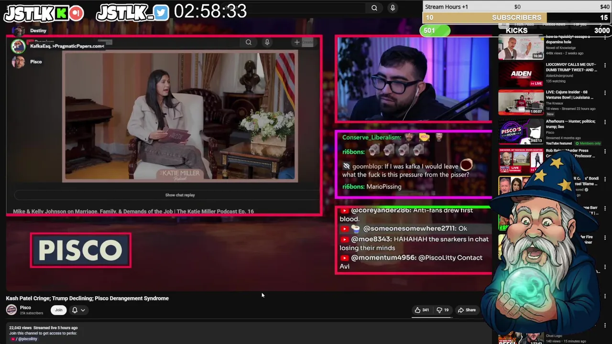Click '448k views · 2 weeks ago' text
This screenshot has height=344, width=612.
[565, 53]
